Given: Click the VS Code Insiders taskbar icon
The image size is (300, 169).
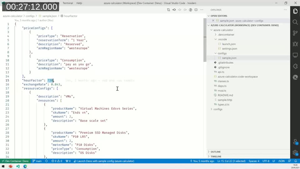Looking at the screenshot, I should tap(18, 166).
